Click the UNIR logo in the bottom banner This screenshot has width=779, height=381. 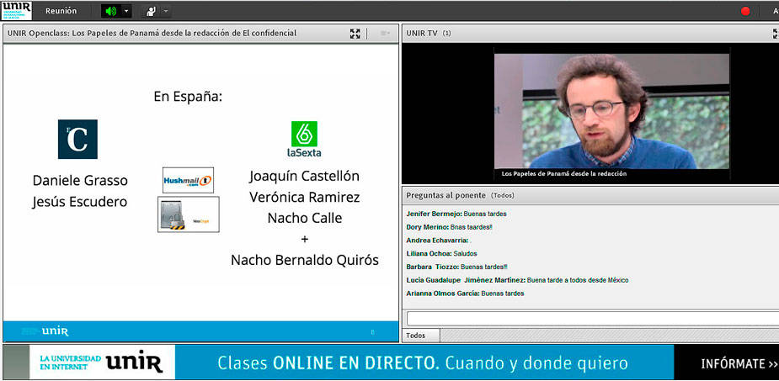pyautogui.click(x=134, y=362)
